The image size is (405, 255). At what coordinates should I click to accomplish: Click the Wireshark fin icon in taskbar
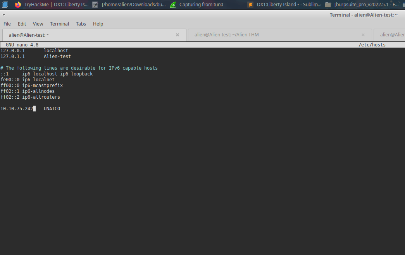coord(173,5)
